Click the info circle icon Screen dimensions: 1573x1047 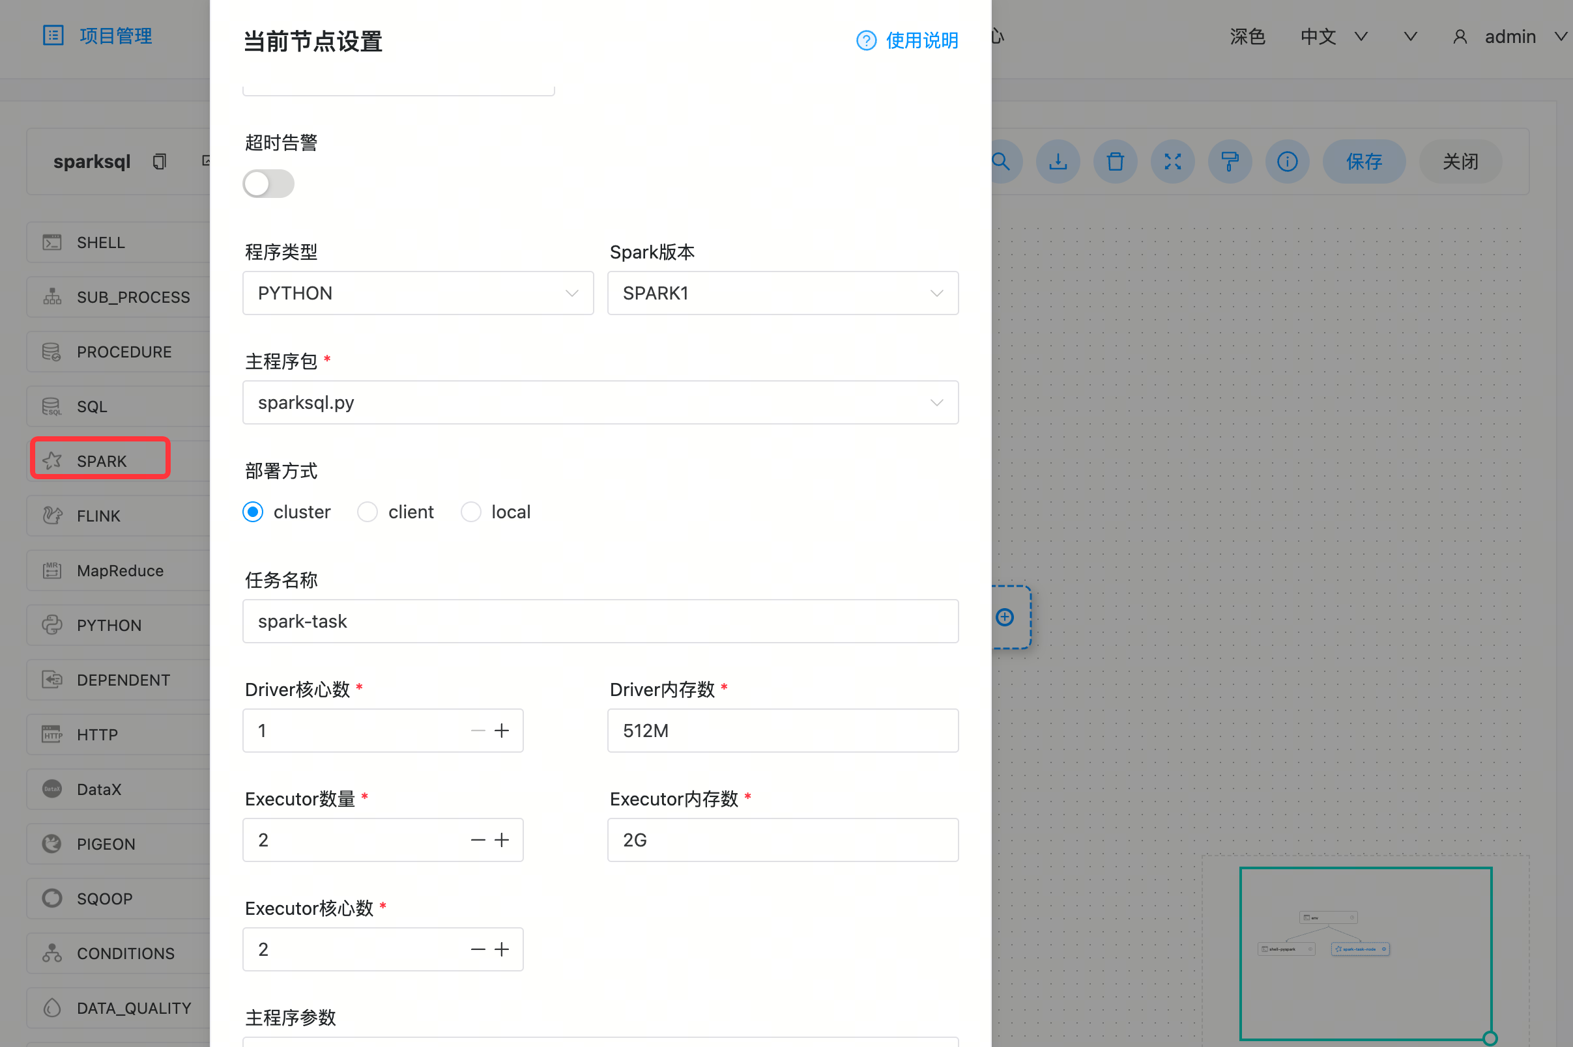(1287, 161)
